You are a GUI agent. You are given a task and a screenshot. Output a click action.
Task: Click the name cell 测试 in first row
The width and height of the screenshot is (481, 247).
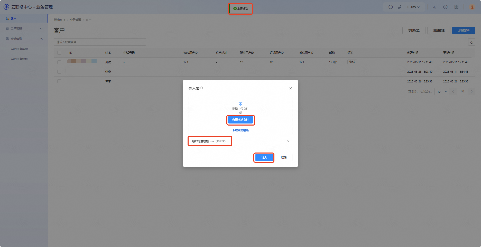[108, 62]
